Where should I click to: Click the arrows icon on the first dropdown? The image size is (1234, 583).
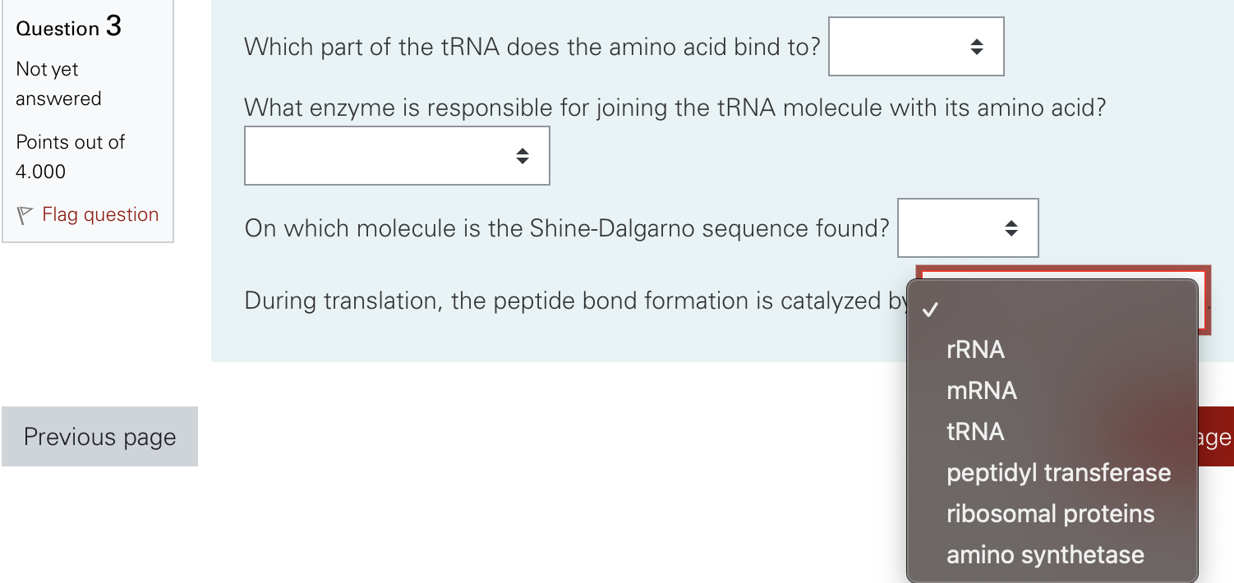pos(976,47)
